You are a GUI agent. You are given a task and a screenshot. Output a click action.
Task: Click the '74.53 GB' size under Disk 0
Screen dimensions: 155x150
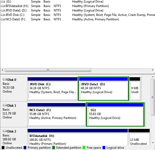pyautogui.click(x=8, y=88)
